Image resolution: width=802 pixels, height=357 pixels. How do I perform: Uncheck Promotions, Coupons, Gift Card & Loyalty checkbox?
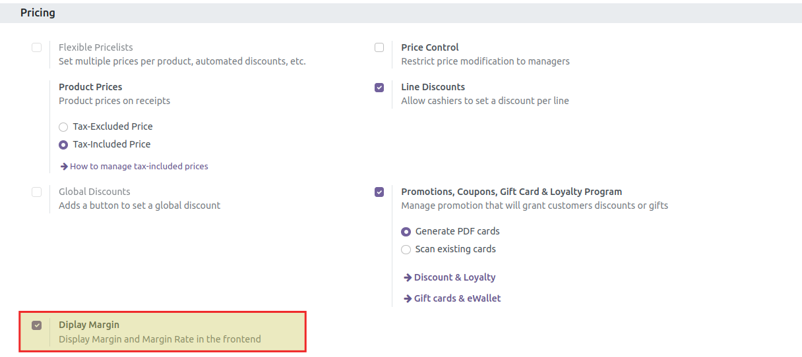(379, 192)
